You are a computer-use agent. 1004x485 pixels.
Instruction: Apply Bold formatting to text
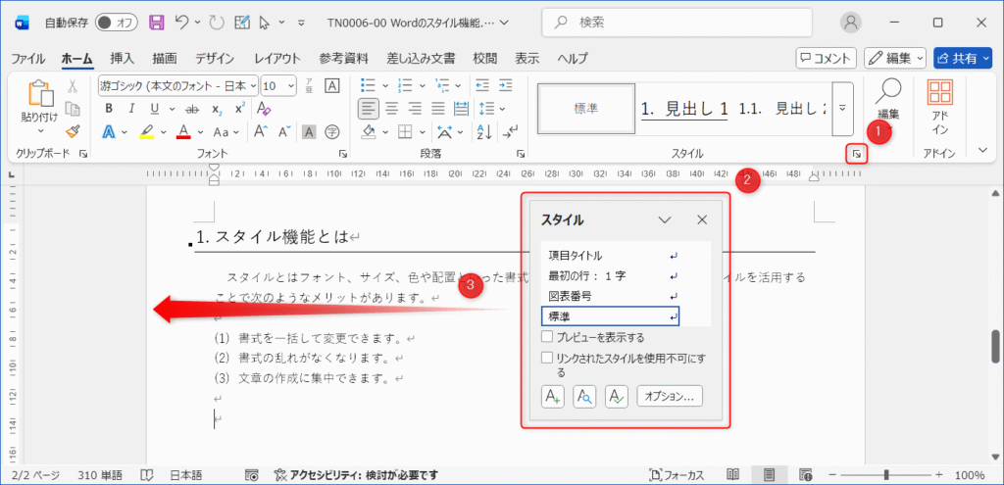pos(109,108)
